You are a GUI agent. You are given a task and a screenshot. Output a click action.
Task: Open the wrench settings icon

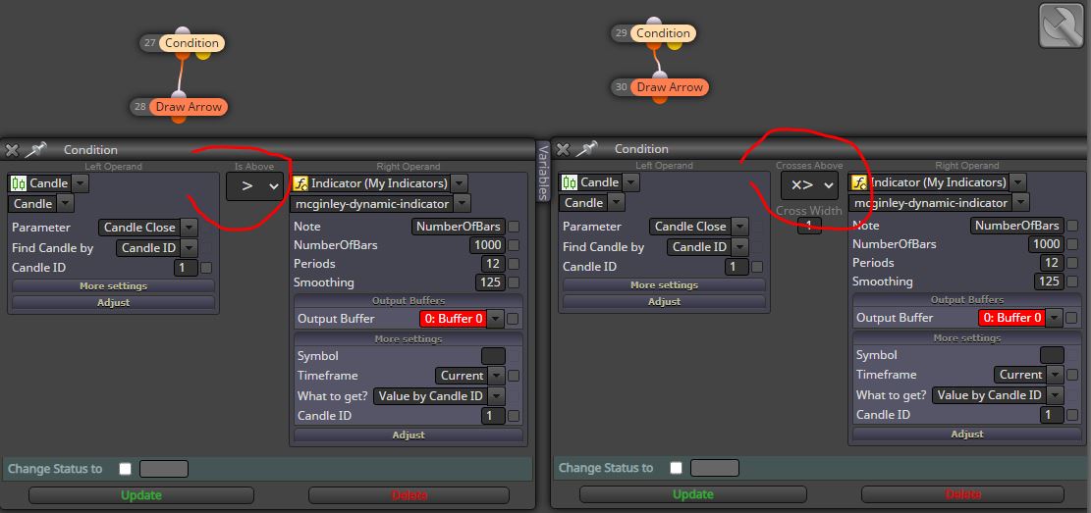[x=1062, y=26]
